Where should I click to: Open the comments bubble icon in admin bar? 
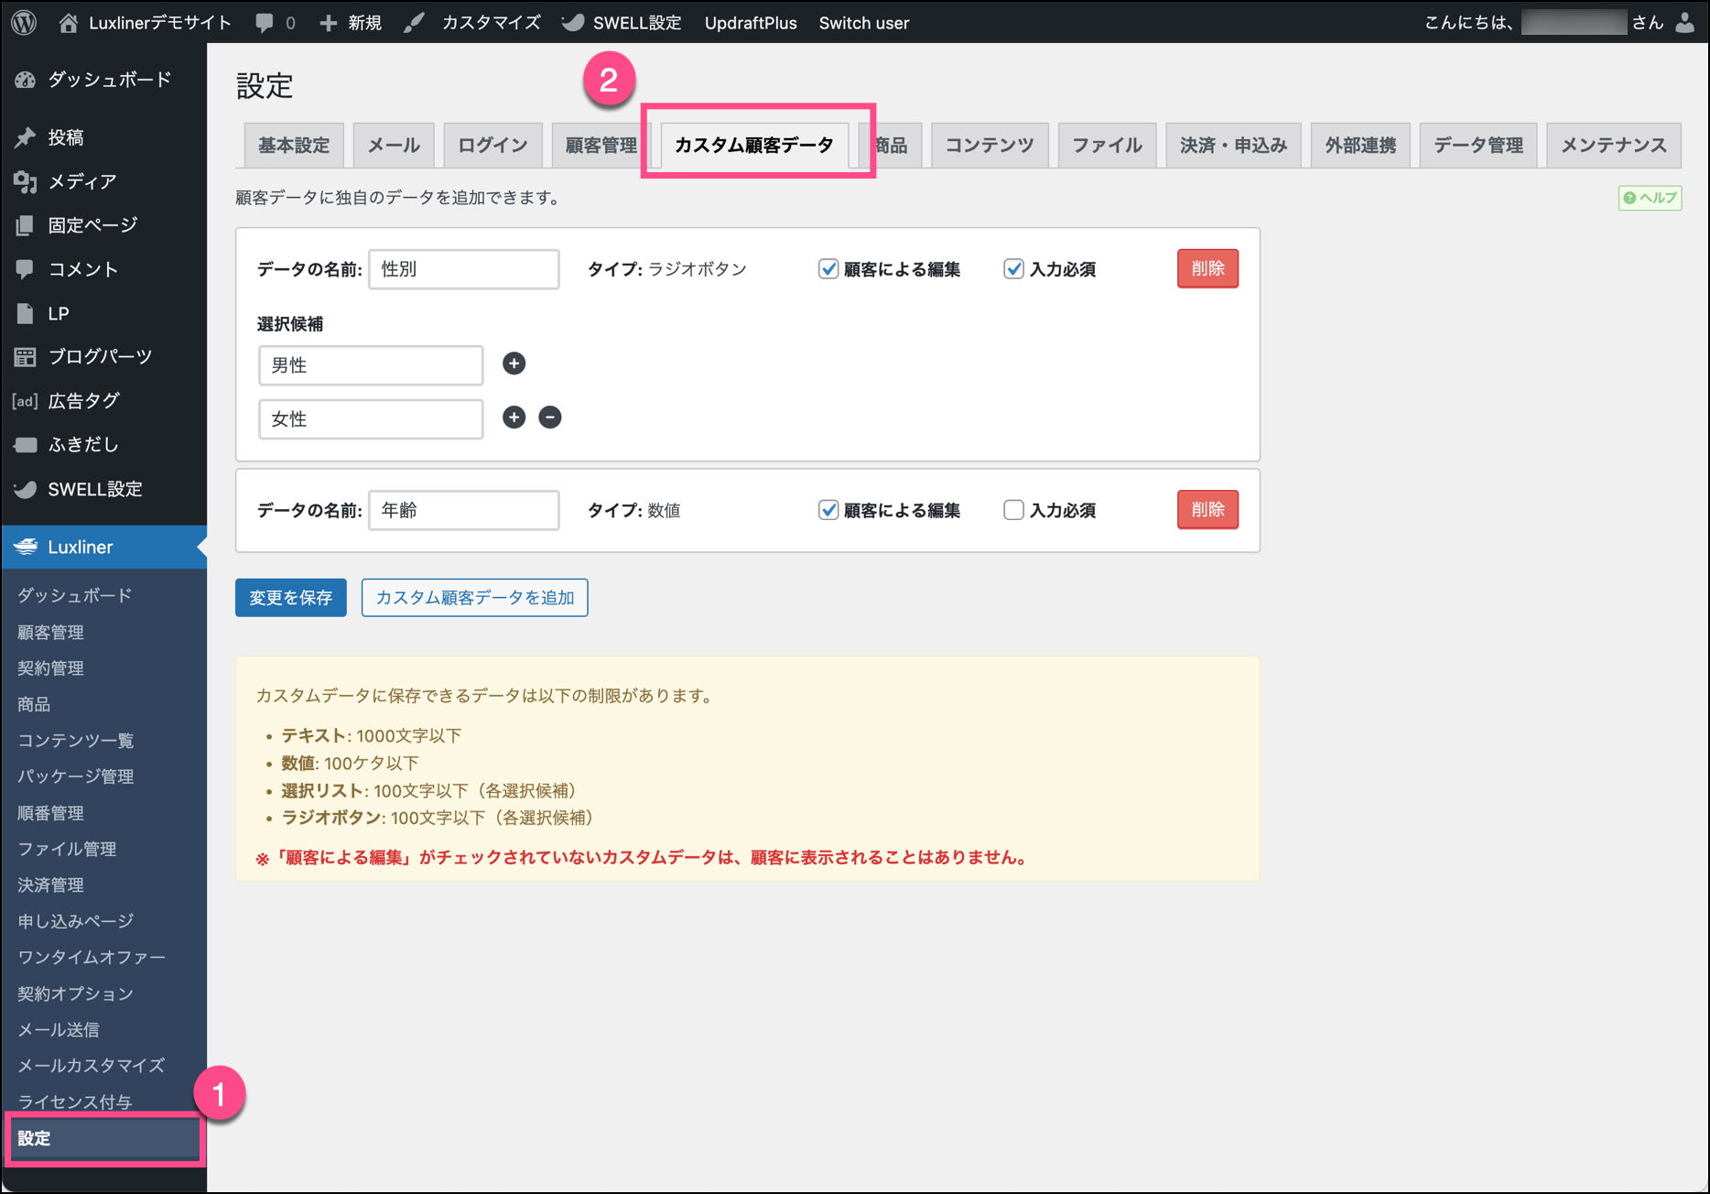(x=265, y=23)
